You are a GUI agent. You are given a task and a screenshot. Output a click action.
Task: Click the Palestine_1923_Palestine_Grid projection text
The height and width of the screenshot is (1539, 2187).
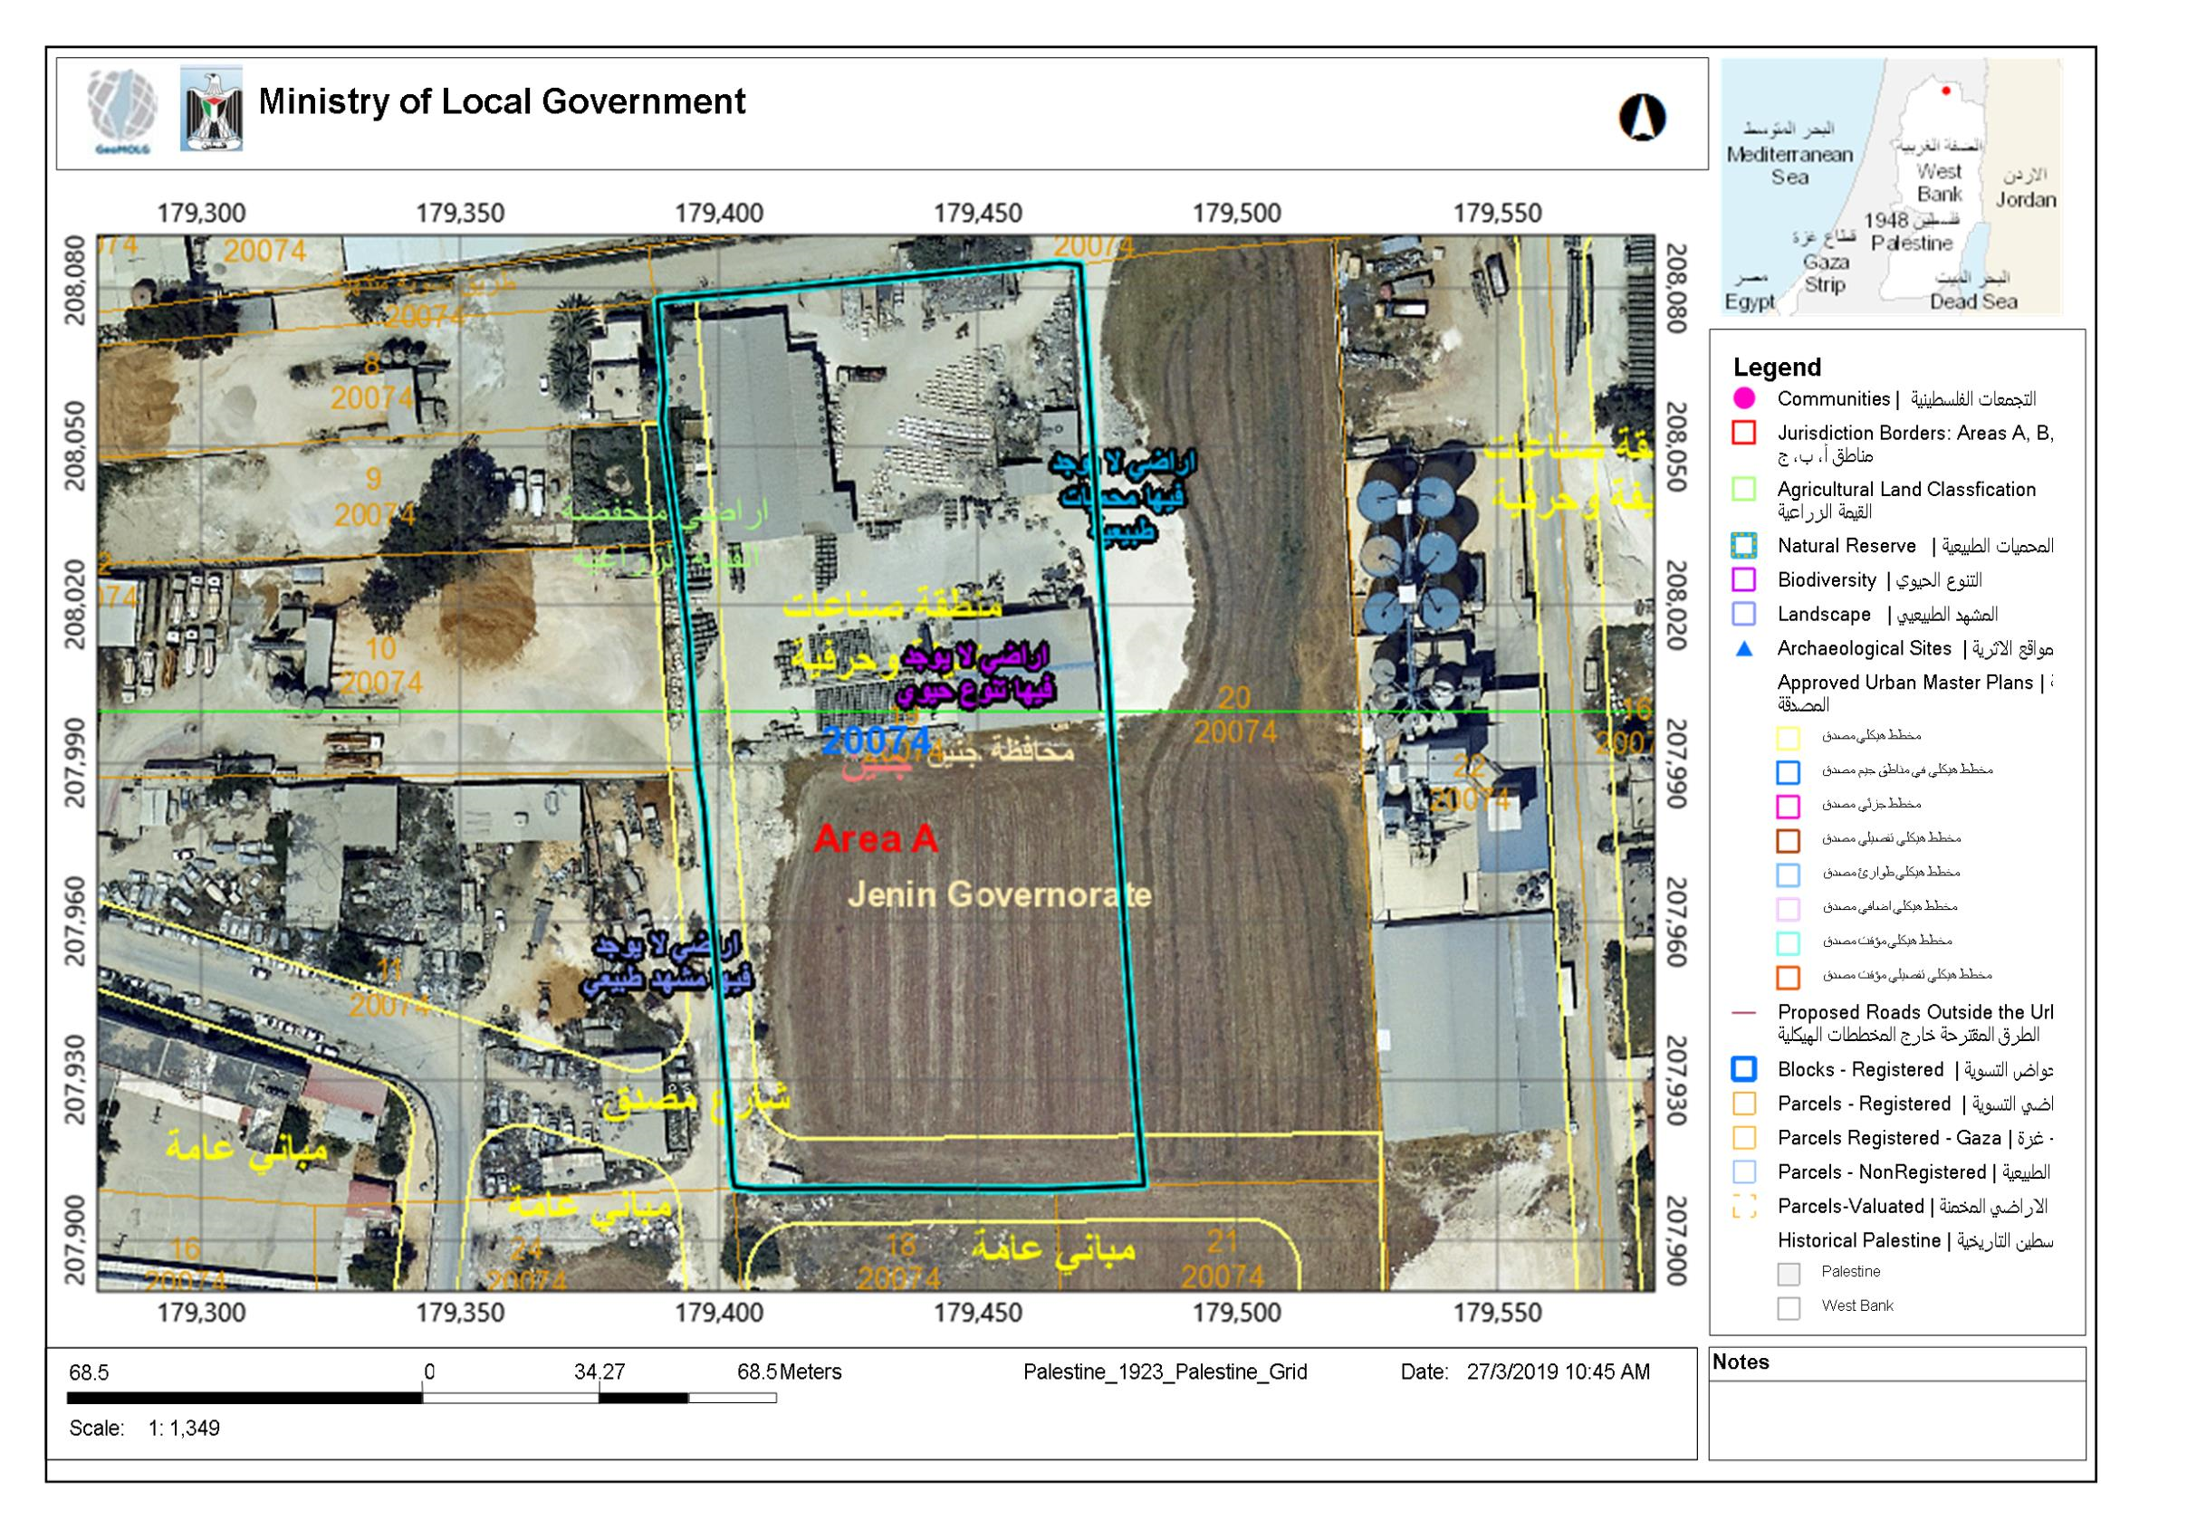pyautogui.click(x=1165, y=1372)
